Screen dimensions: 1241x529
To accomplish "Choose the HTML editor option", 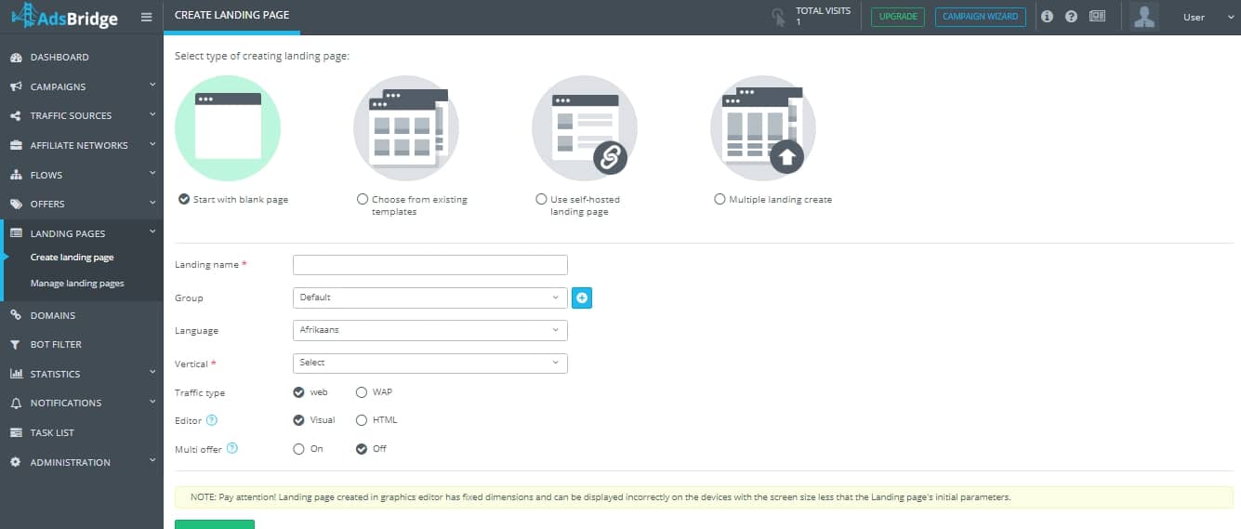I will point(362,420).
